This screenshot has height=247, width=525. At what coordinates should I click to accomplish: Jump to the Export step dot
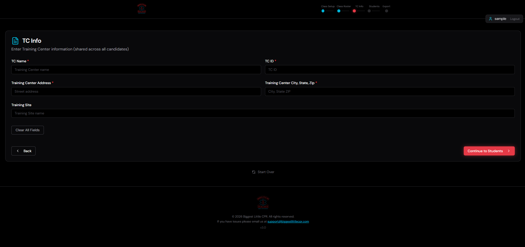pos(386,11)
